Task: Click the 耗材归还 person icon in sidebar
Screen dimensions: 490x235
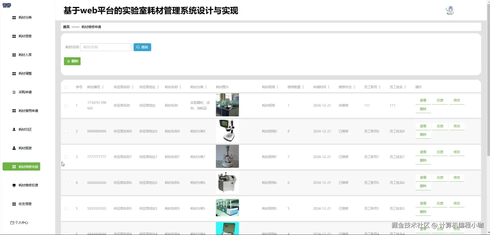Action: [14, 130]
